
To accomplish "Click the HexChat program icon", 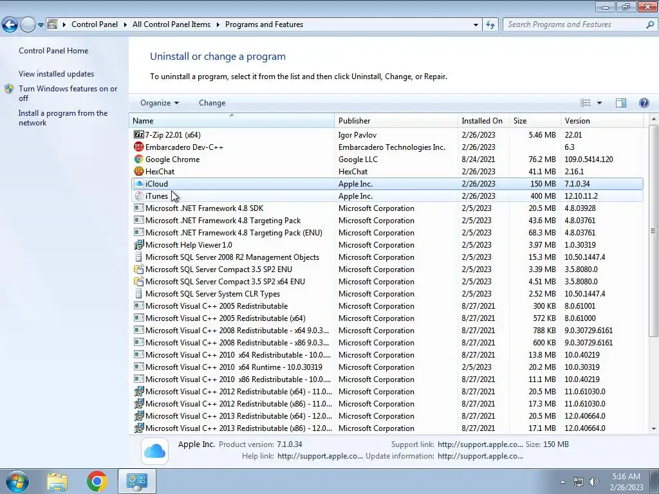I will tap(139, 171).
